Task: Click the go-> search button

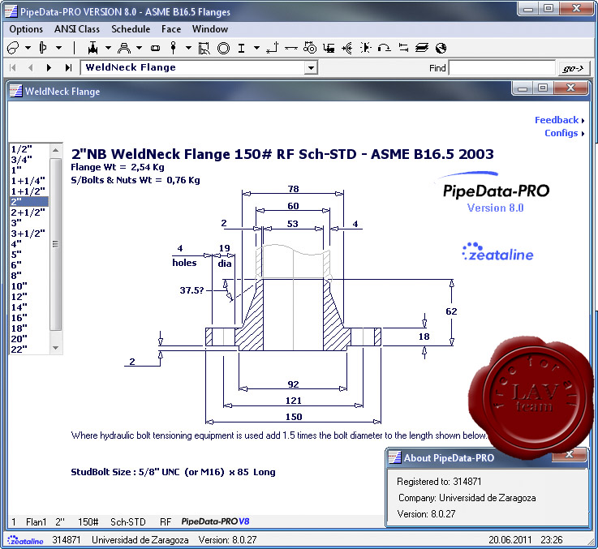Action: [x=573, y=68]
